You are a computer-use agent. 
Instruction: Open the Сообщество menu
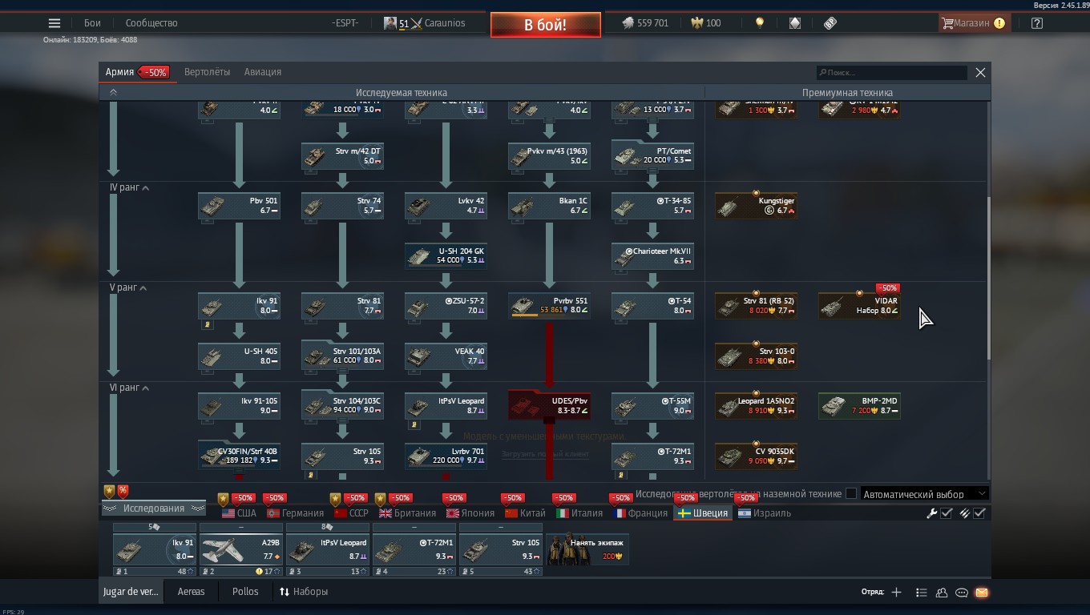[151, 23]
